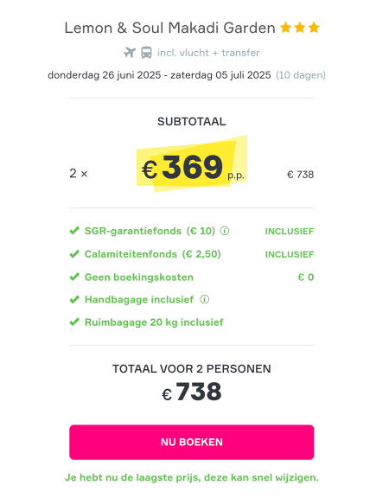
Task: Click the (10 dagen) duration label
Action: point(301,75)
